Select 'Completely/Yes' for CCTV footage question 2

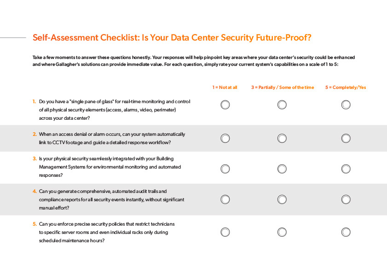pyautogui.click(x=346, y=138)
